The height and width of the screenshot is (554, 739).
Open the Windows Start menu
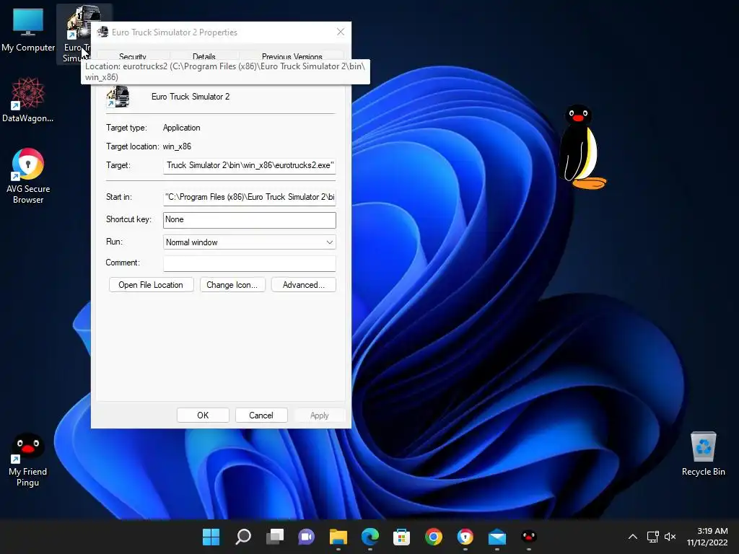pos(211,537)
